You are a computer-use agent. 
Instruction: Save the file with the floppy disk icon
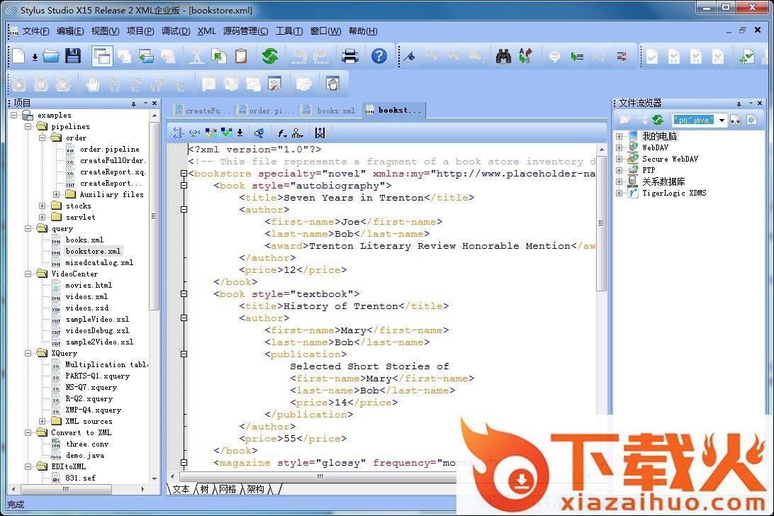(x=73, y=56)
